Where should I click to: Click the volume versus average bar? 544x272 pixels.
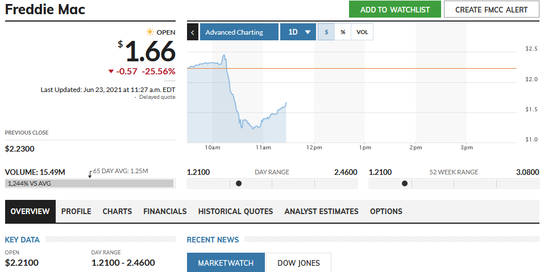(x=90, y=183)
